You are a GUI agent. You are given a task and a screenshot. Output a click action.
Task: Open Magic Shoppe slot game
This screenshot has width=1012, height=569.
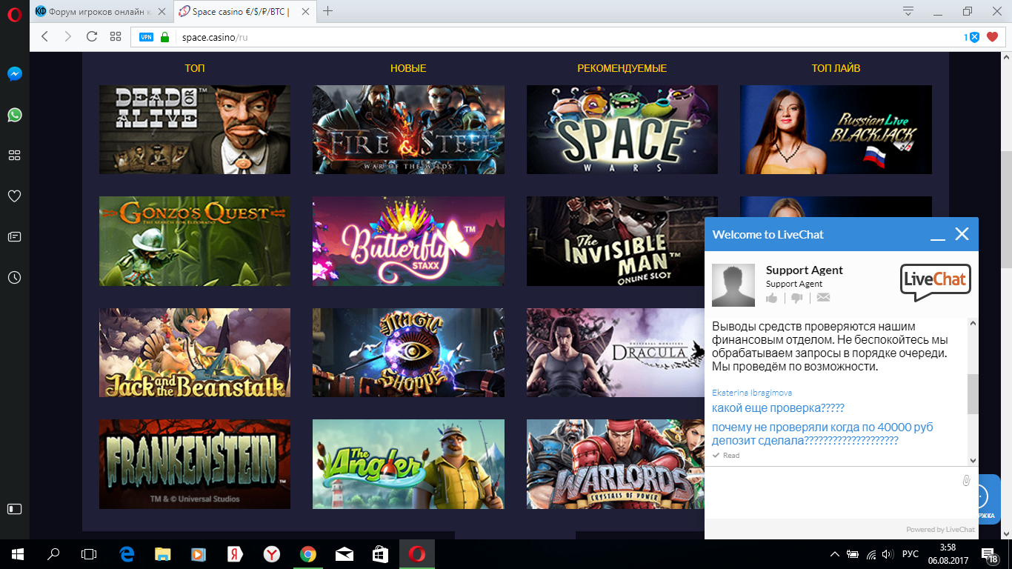(408, 353)
